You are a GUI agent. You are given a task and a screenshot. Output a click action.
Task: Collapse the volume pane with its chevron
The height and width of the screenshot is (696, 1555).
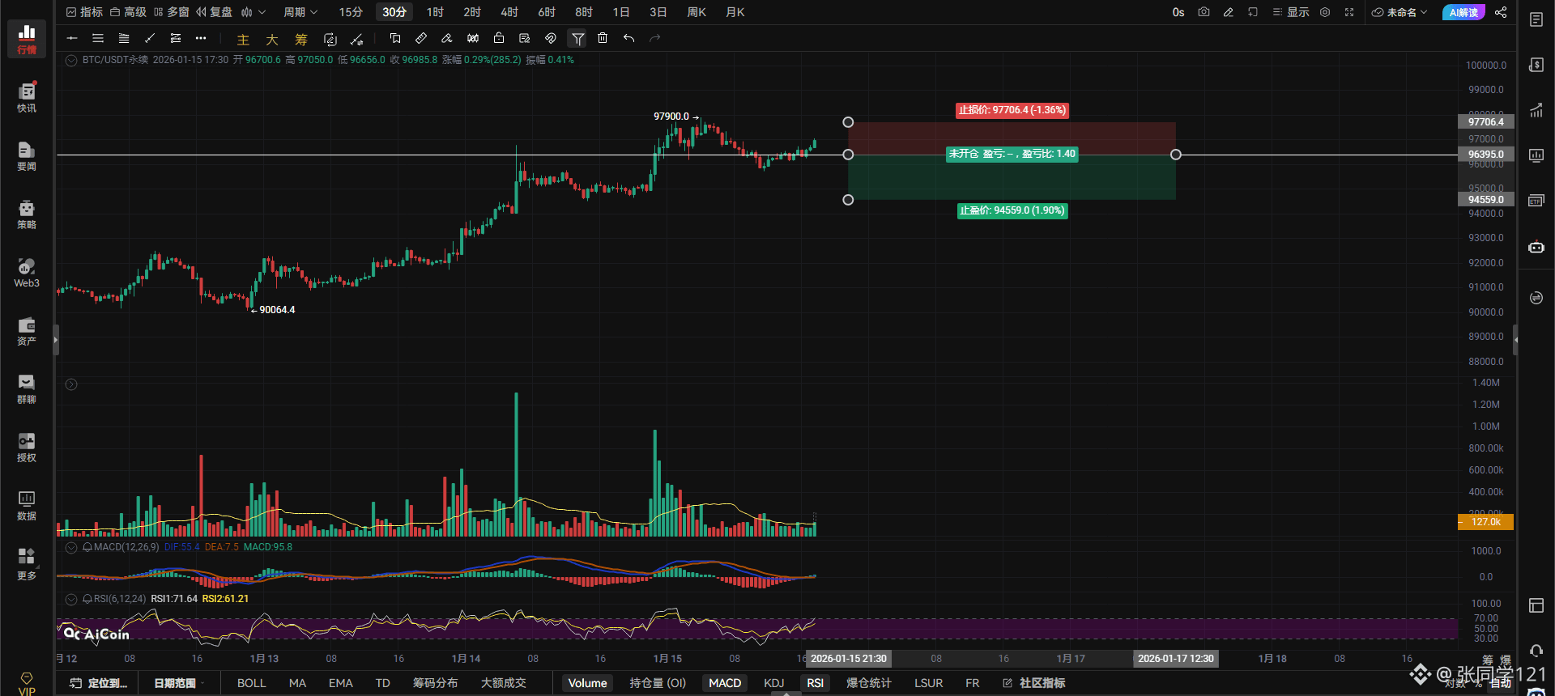coord(71,384)
